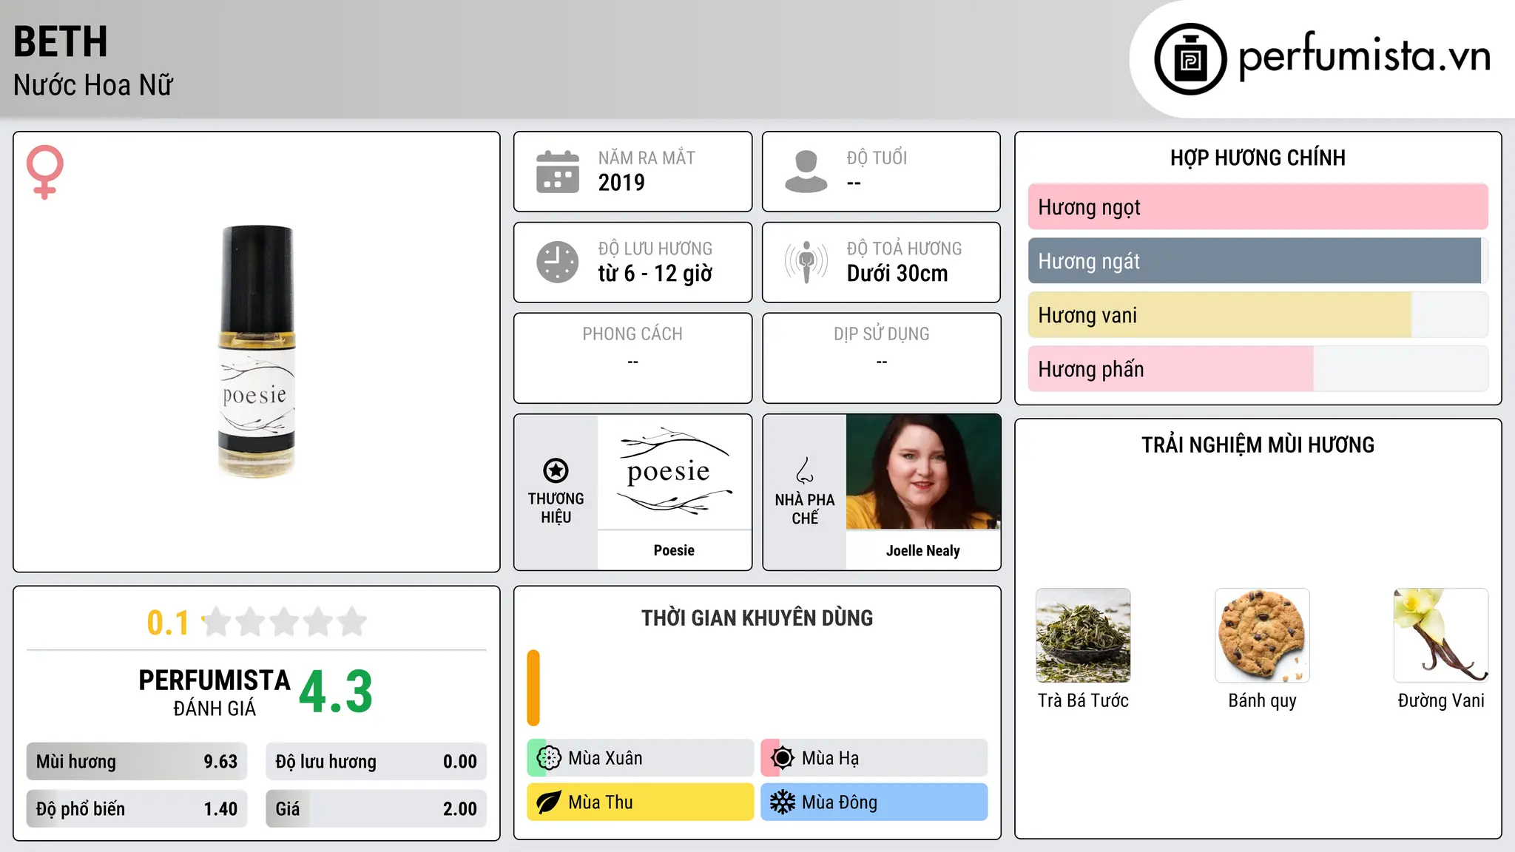Click the flower icon for Mùa Xuân
This screenshot has width=1515, height=852.
(x=549, y=758)
